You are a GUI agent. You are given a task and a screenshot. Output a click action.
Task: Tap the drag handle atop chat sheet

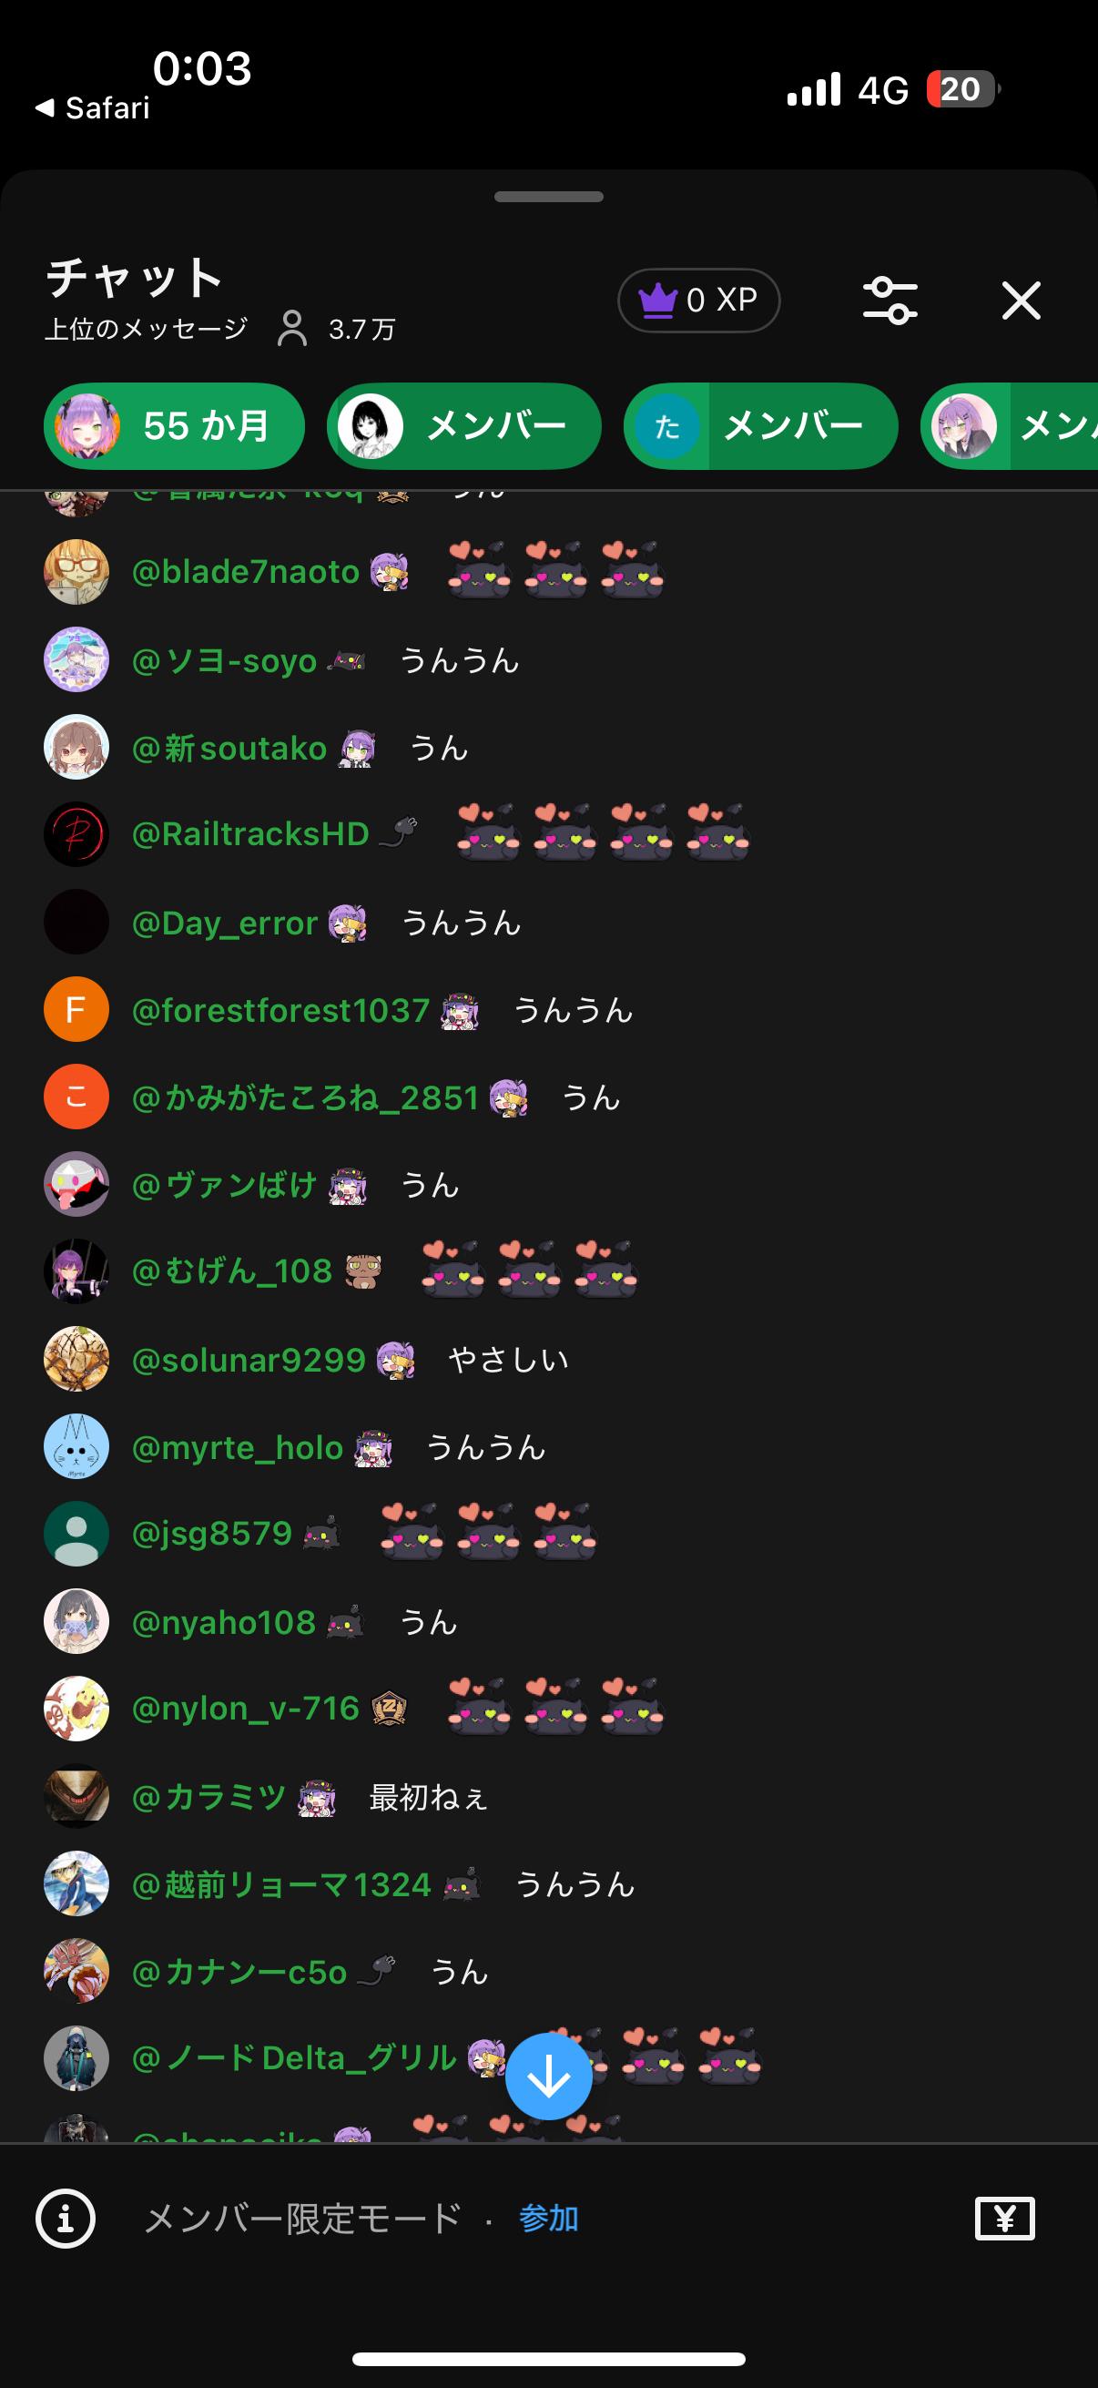click(548, 197)
